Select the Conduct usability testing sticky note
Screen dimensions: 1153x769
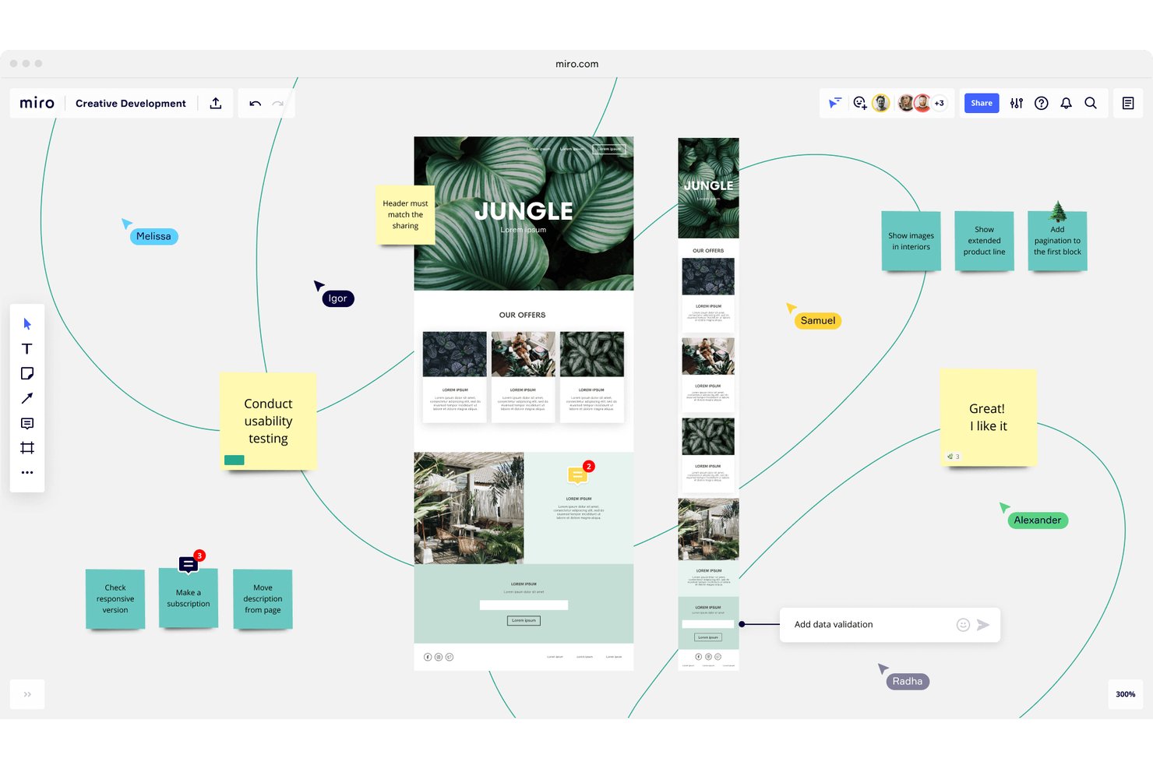[268, 421]
